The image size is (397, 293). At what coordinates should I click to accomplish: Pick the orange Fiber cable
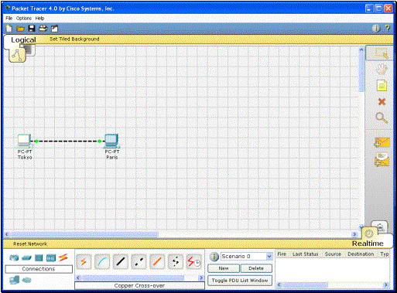click(x=157, y=262)
